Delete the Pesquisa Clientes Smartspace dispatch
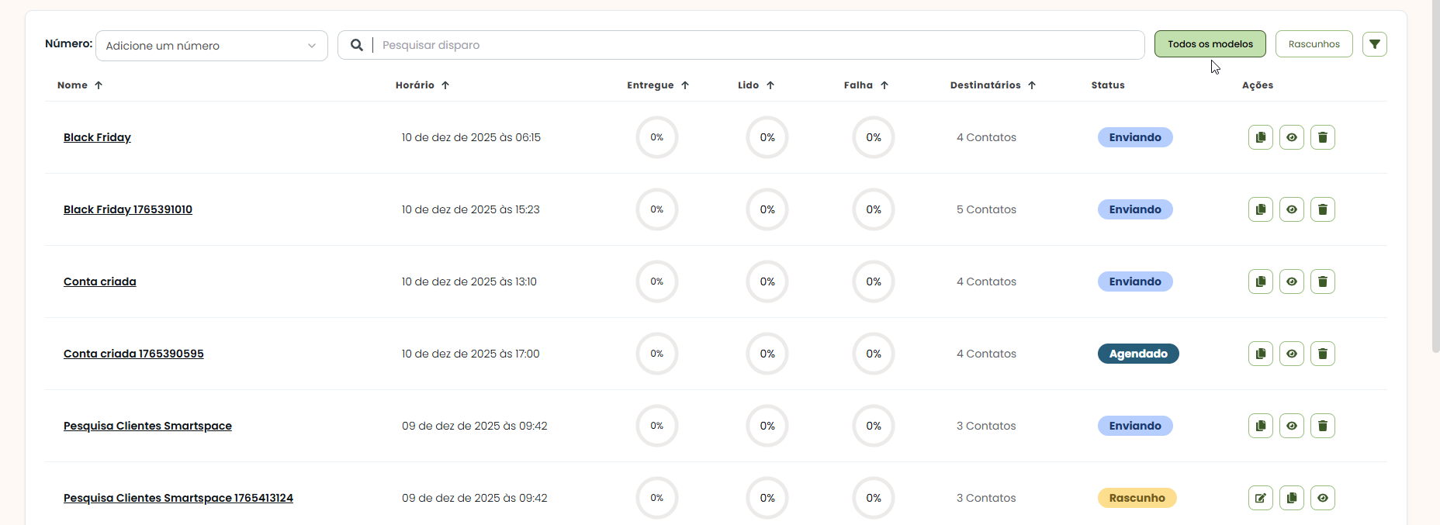 [x=1322, y=426]
